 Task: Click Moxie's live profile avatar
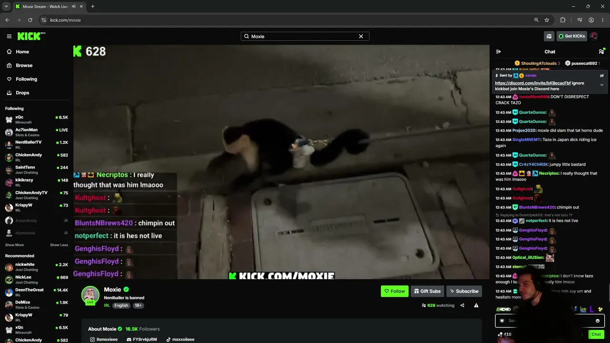point(91,295)
